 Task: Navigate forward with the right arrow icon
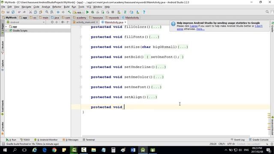[63, 12]
